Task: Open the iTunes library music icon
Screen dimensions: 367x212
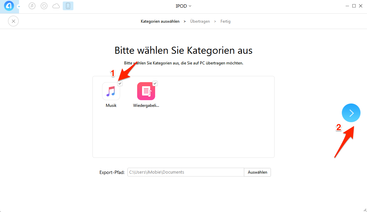Action: 32,6
